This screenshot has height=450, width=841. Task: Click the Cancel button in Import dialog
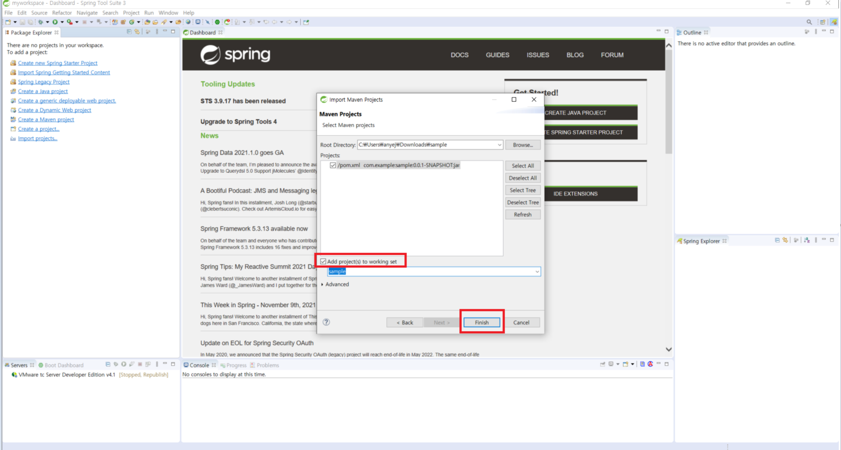pyautogui.click(x=521, y=323)
